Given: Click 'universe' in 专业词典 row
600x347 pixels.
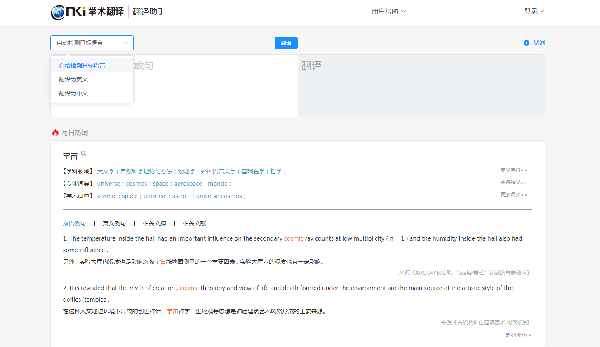Looking at the screenshot, I should 108,184.
